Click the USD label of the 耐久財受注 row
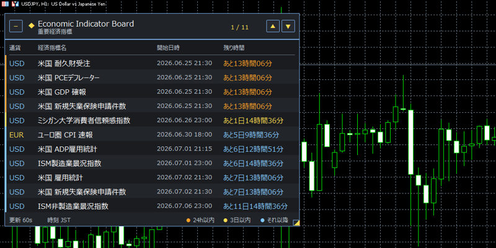 coord(17,64)
